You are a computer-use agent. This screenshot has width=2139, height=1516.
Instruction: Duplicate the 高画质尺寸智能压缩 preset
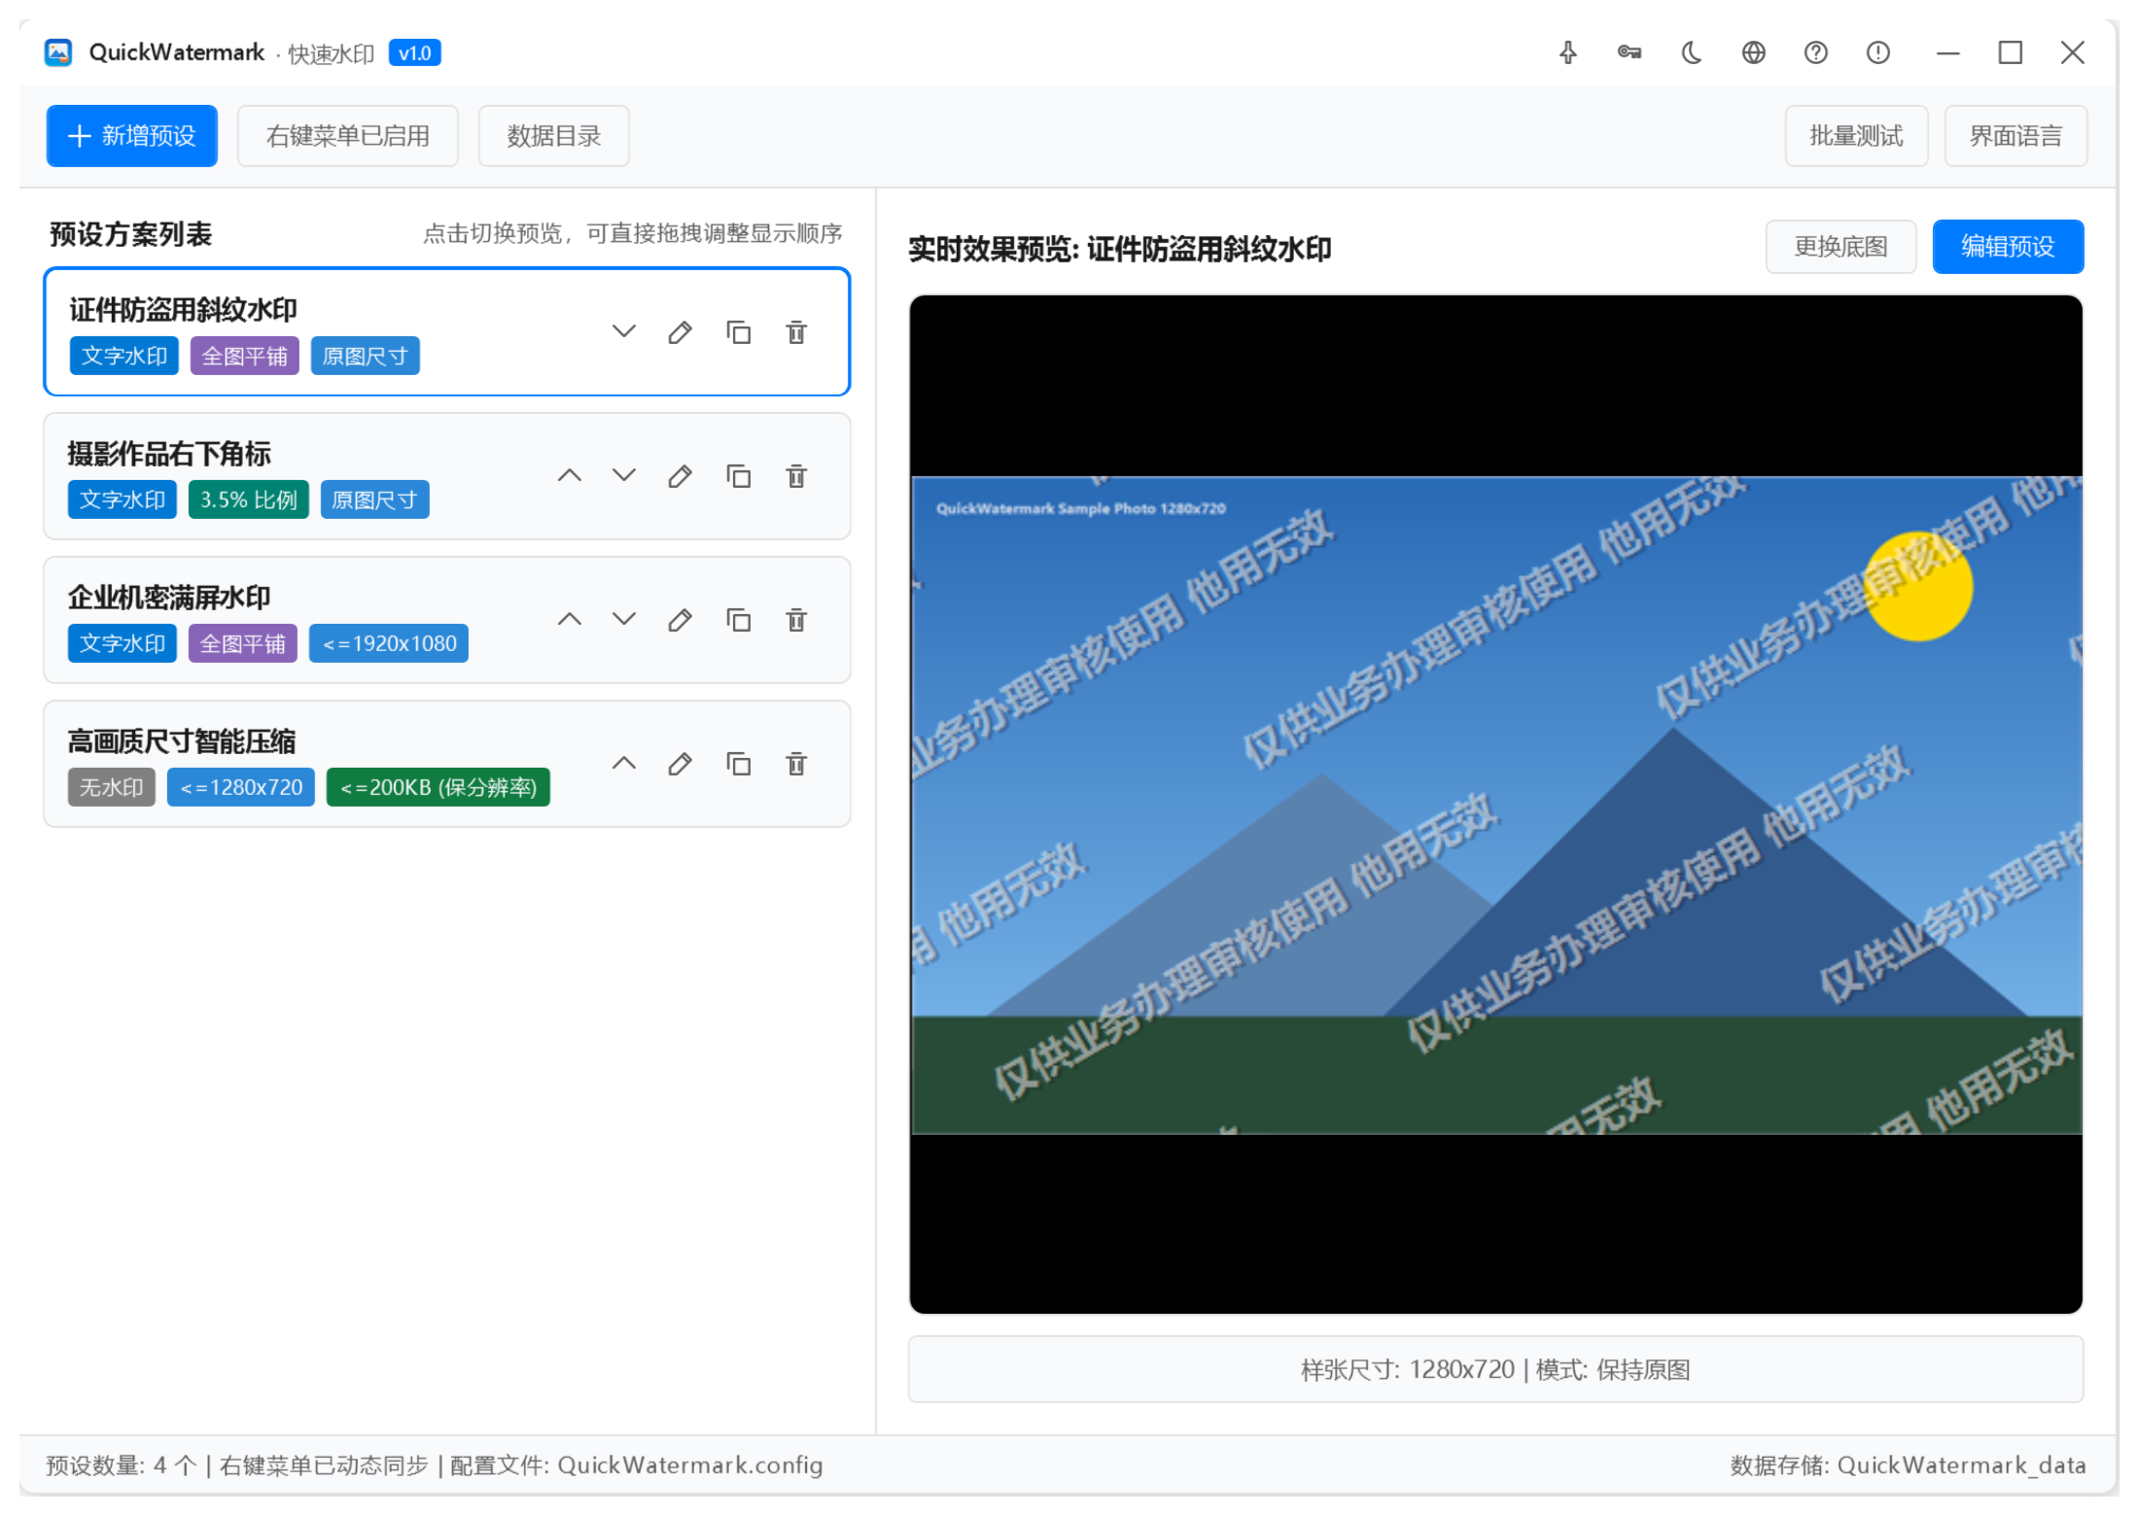(739, 764)
